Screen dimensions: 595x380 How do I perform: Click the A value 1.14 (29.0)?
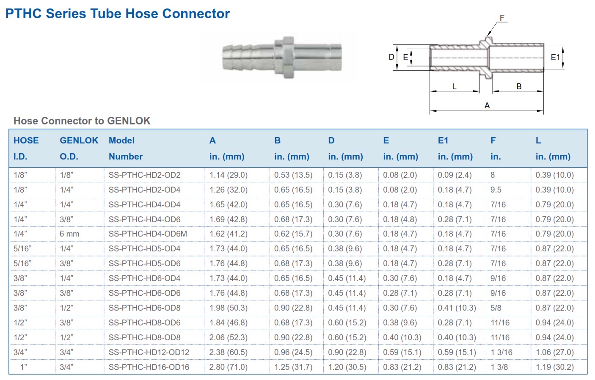229,175
